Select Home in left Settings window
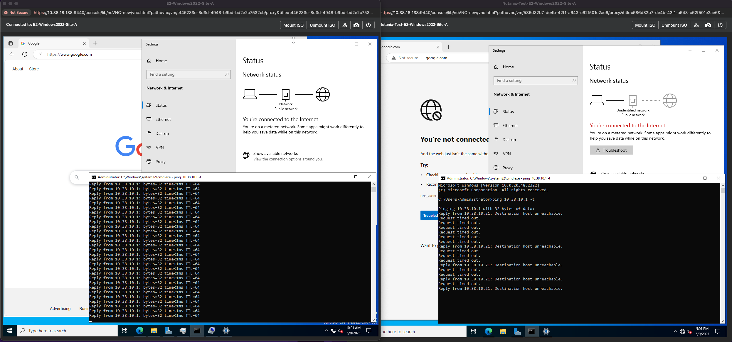The width and height of the screenshot is (732, 342). 189,61
